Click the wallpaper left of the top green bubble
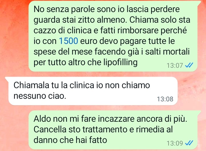The image size is (206, 151). tap(14, 36)
